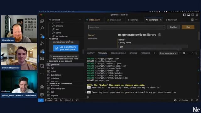Image resolution: width=201 pixels, height=113 pixels.
Task: Select the build command item
Action: pos(65,72)
